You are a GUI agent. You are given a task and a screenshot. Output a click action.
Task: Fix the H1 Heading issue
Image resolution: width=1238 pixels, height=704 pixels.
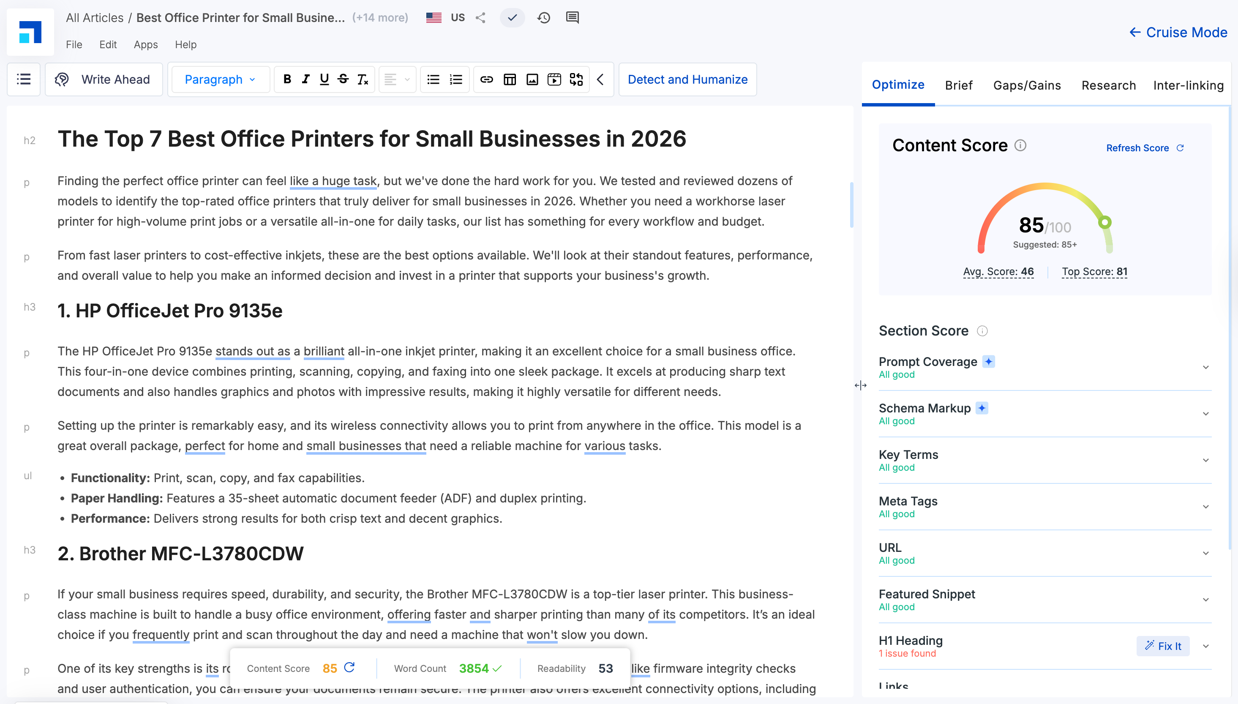[x=1163, y=646]
